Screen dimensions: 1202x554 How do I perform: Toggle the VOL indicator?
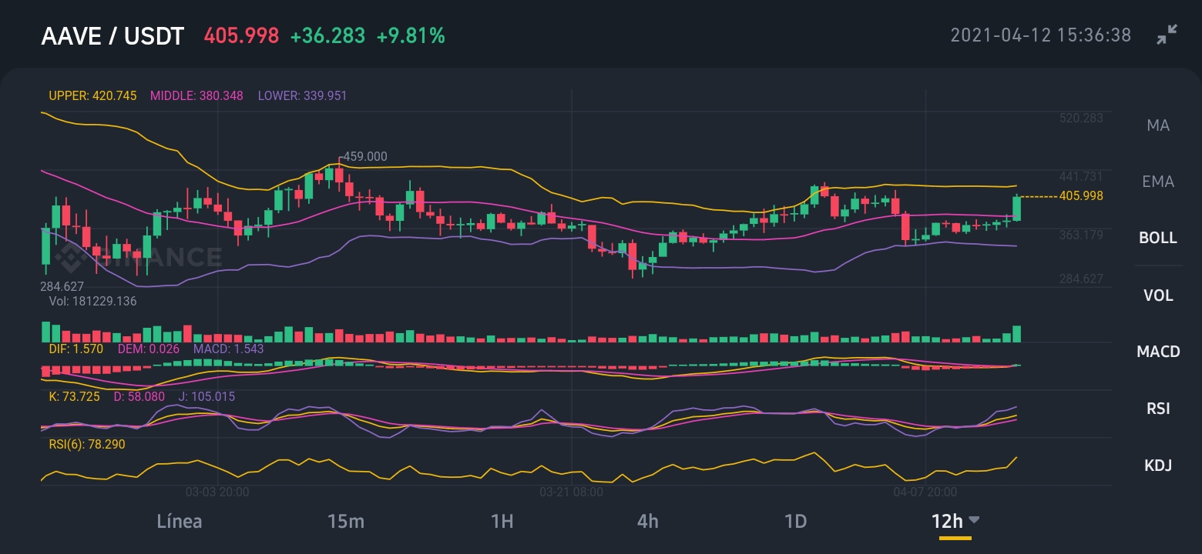point(1158,295)
